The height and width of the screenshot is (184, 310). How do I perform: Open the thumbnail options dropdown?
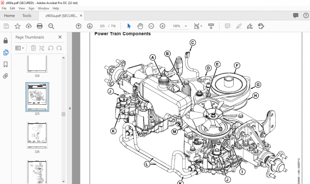click(x=19, y=48)
